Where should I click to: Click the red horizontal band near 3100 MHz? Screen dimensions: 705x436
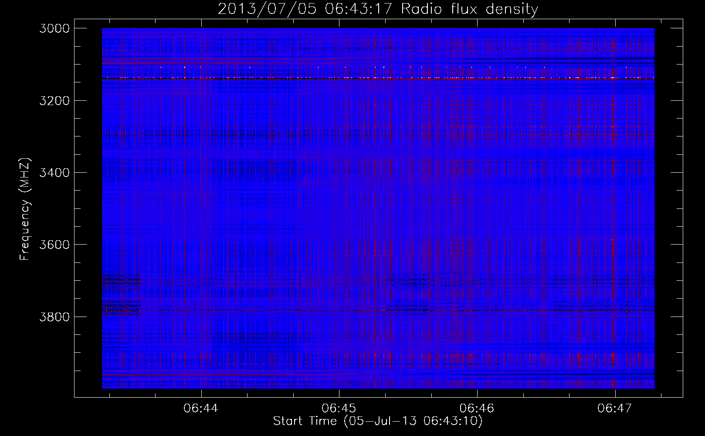(x=196, y=63)
